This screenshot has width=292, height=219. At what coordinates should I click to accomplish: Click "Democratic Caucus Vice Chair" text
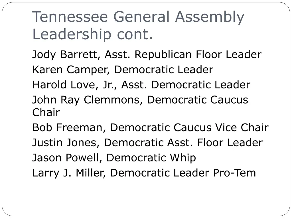[x=189, y=127]
